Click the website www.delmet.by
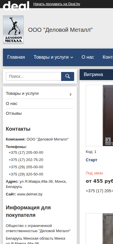Image resolution: width=113 pixels, height=244 pixels. coord(30,194)
